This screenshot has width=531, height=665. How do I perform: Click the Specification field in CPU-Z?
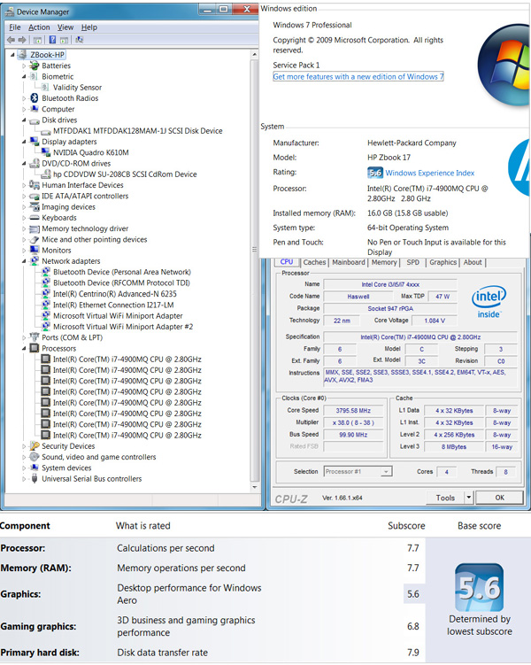(x=420, y=336)
